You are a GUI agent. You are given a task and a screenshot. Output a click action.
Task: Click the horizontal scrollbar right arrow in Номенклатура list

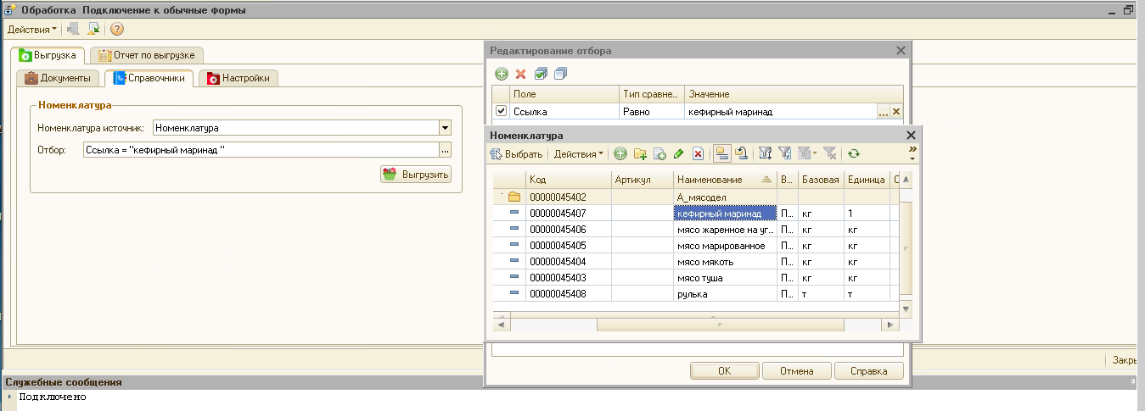890,325
